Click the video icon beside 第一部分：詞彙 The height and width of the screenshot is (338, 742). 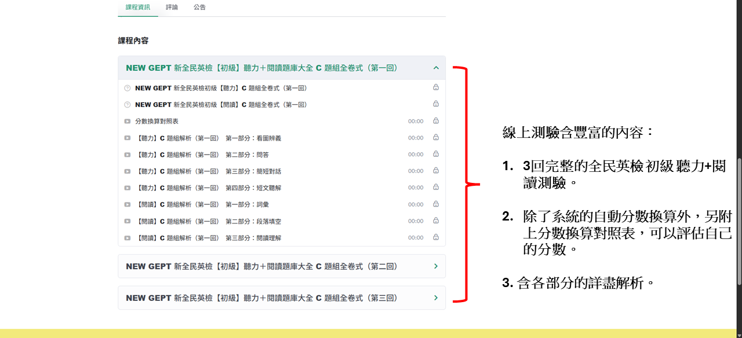pyautogui.click(x=127, y=204)
